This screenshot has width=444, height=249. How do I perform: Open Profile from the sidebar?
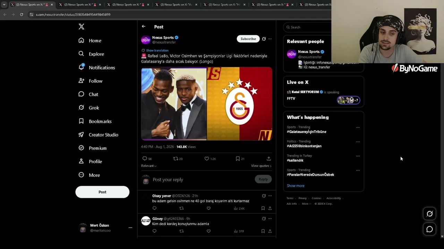(x=91, y=162)
